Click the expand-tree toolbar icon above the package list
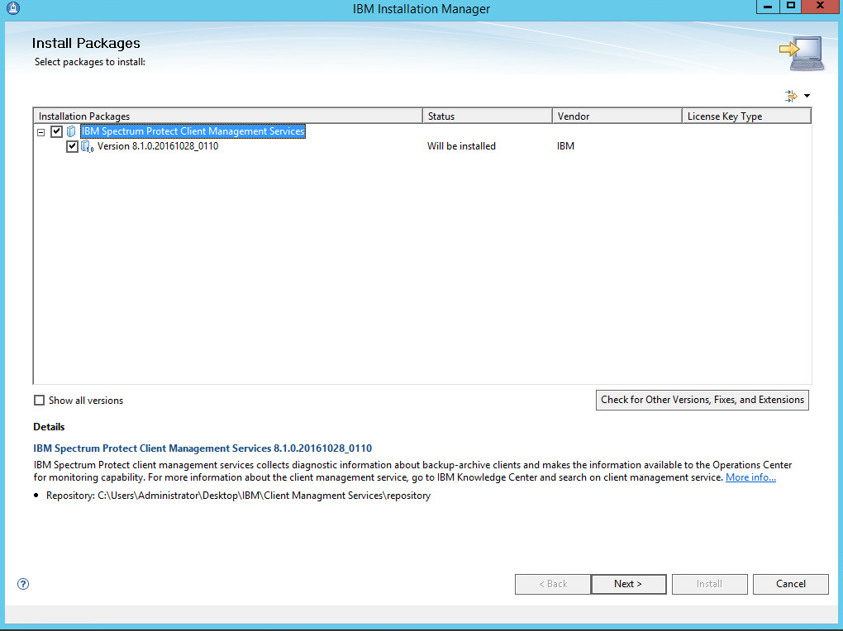This screenshot has width=843, height=631. [x=791, y=96]
